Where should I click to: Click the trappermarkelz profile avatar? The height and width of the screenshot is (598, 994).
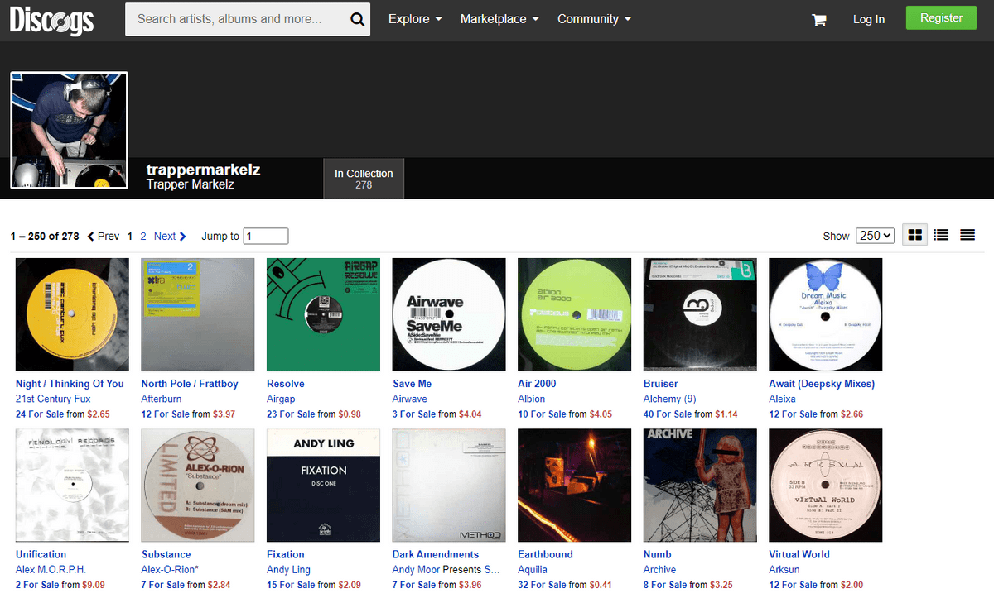(70, 131)
